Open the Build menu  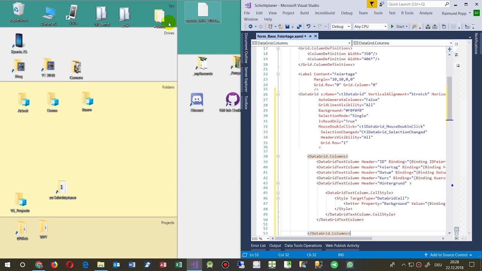[304, 13]
